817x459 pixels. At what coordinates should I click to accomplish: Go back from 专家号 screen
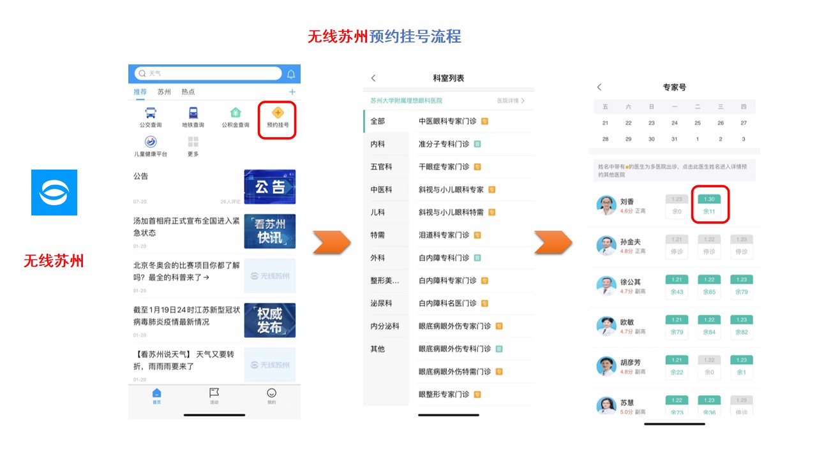[x=599, y=87]
